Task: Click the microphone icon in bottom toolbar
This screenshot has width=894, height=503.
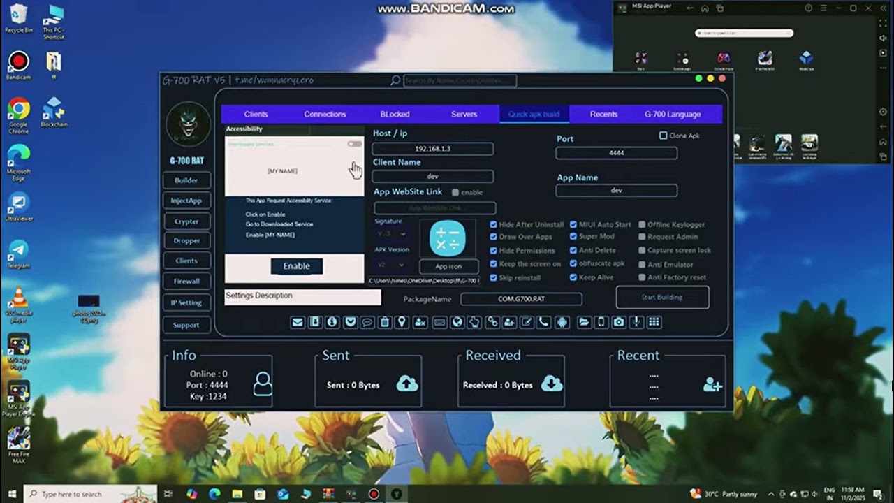Action: coord(636,322)
